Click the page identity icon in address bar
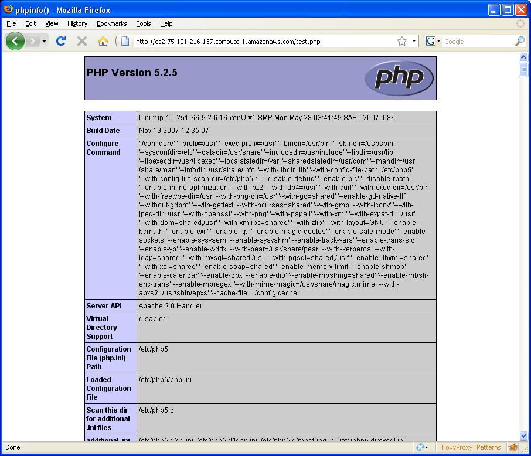 125,42
